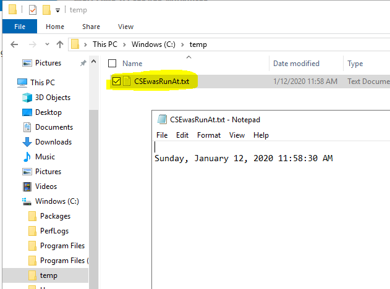Screen dimensions: 390x289
Task: Sort by Date modified column header
Action: pos(297,64)
